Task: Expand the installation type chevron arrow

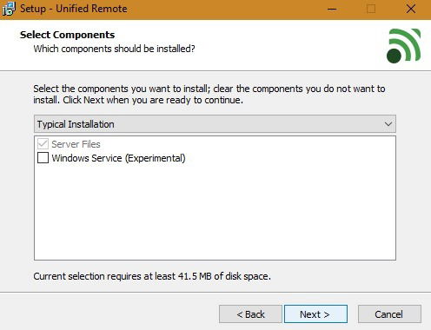Action: [388, 124]
